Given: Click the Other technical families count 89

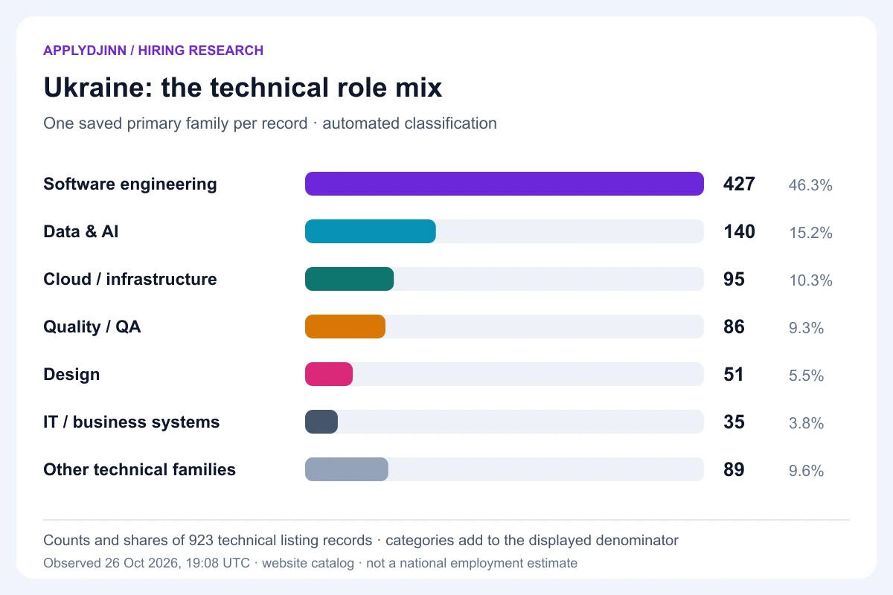Looking at the screenshot, I should tap(734, 469).
